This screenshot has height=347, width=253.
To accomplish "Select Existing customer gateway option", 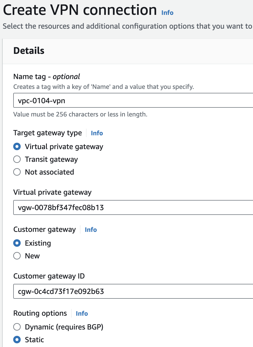I will coord(17,243).
